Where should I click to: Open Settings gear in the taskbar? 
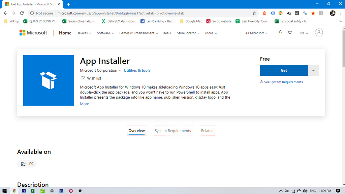52,191
